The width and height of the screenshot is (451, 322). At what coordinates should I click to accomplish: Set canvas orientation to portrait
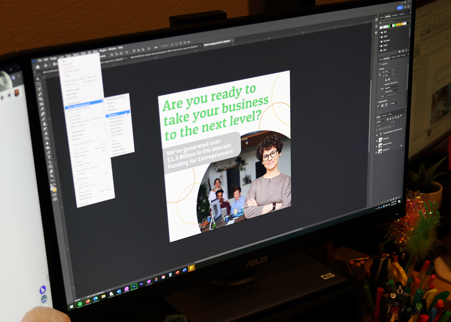point(386,80)
